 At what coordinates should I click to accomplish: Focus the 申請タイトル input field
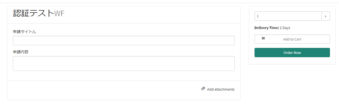pyautogui.click(x=124, y=41)
